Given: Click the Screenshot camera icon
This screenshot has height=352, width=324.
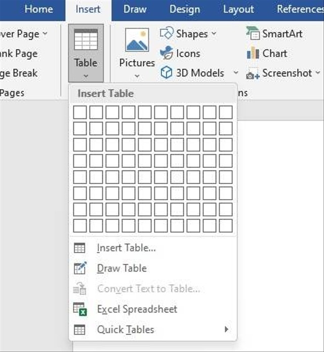Looking at the screenshot, I should click(x=253, y=74).
